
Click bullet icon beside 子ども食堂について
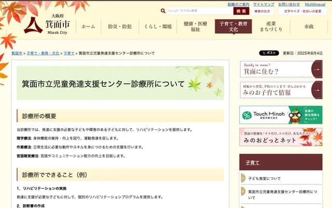coord(243,178)
